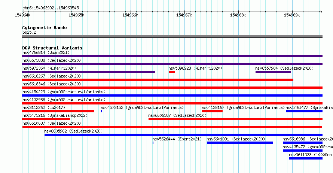Click the 154964k ruler tick label
Screen dimensions: 333x173
22,15
